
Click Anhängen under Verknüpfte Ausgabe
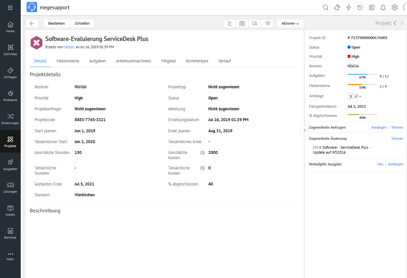coord(396,164)
